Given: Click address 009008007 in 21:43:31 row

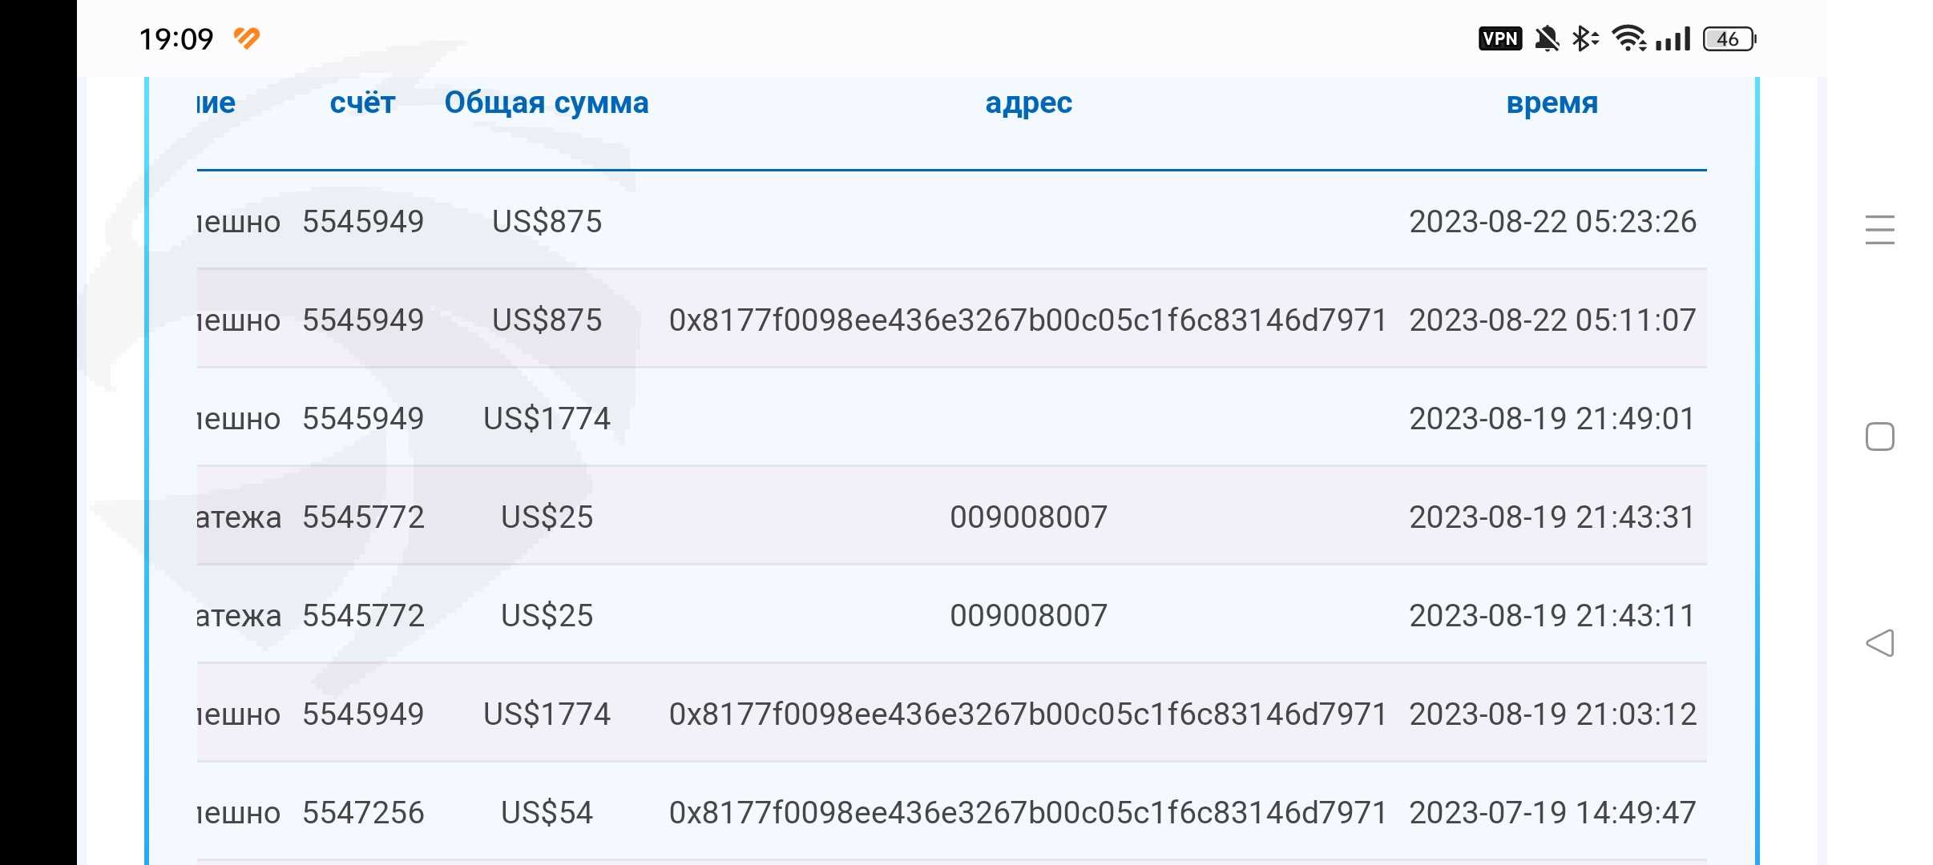Looking at the screenshot, I should click(x=1028, y=517).
